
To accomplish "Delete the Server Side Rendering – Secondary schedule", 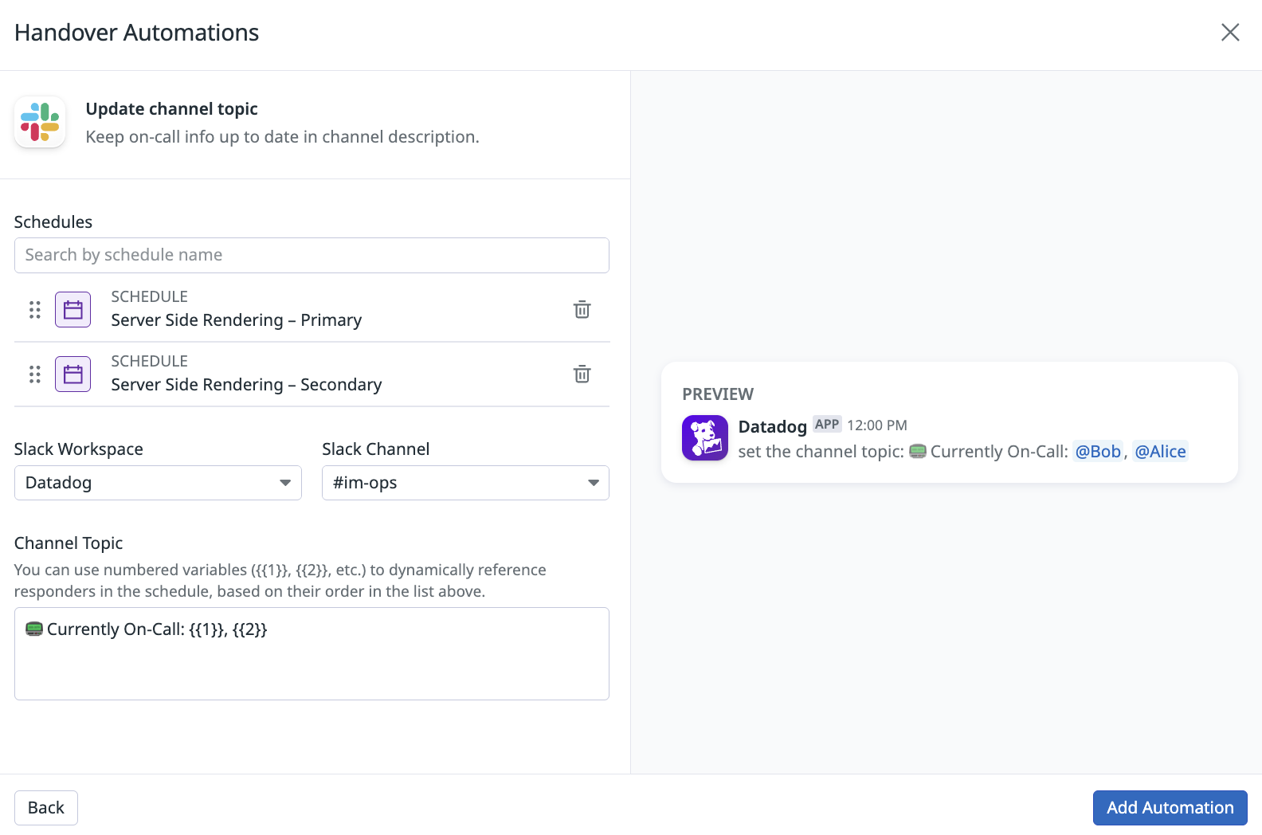I will (x=582, y=374).
